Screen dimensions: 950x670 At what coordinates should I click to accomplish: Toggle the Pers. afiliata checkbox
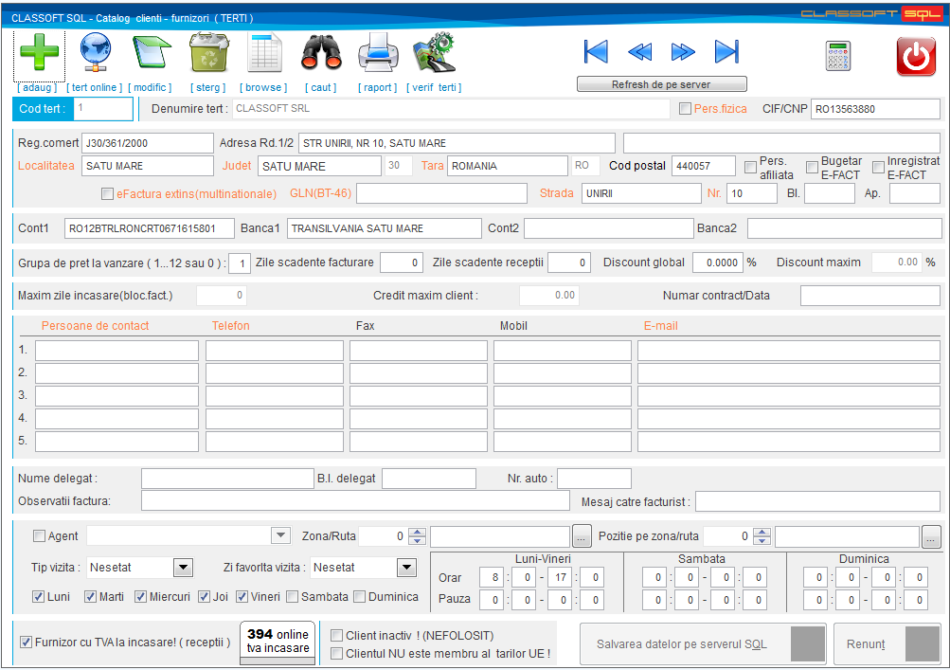[751, 167]
